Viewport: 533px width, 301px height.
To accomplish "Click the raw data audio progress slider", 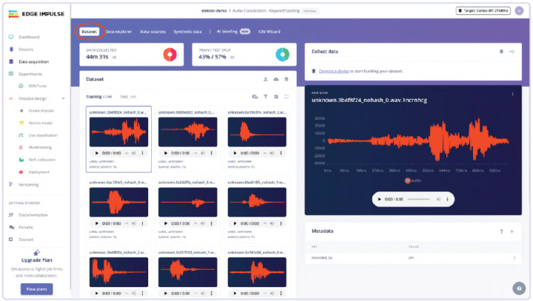I will [418, 199].
